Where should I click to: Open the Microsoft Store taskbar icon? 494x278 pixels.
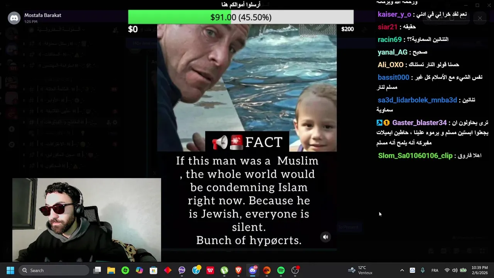coord(154,270)
